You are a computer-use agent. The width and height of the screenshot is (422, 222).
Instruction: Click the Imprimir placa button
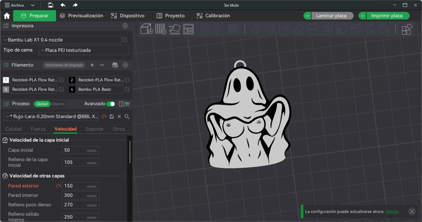coord(388,16)
